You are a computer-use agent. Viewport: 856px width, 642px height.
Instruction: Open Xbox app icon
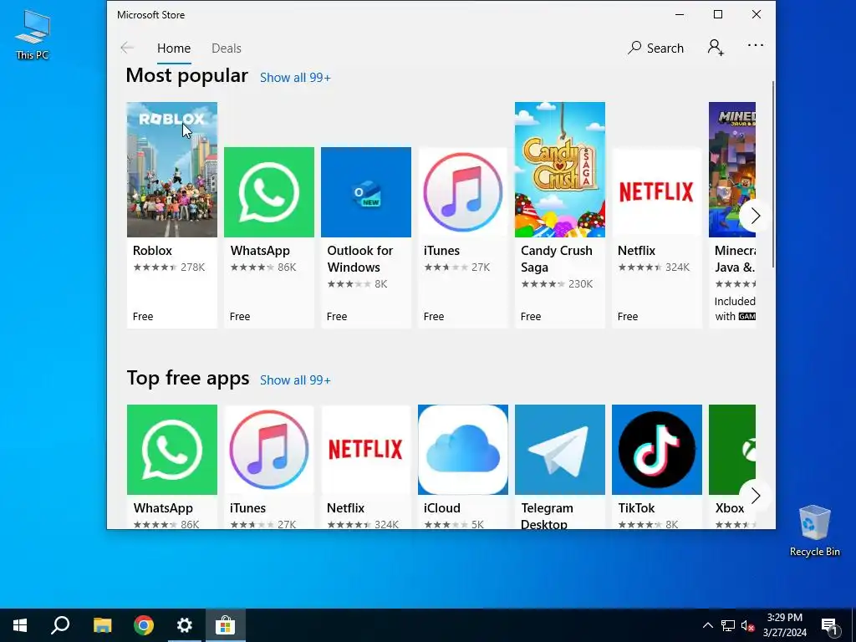[x=732, y=449]
